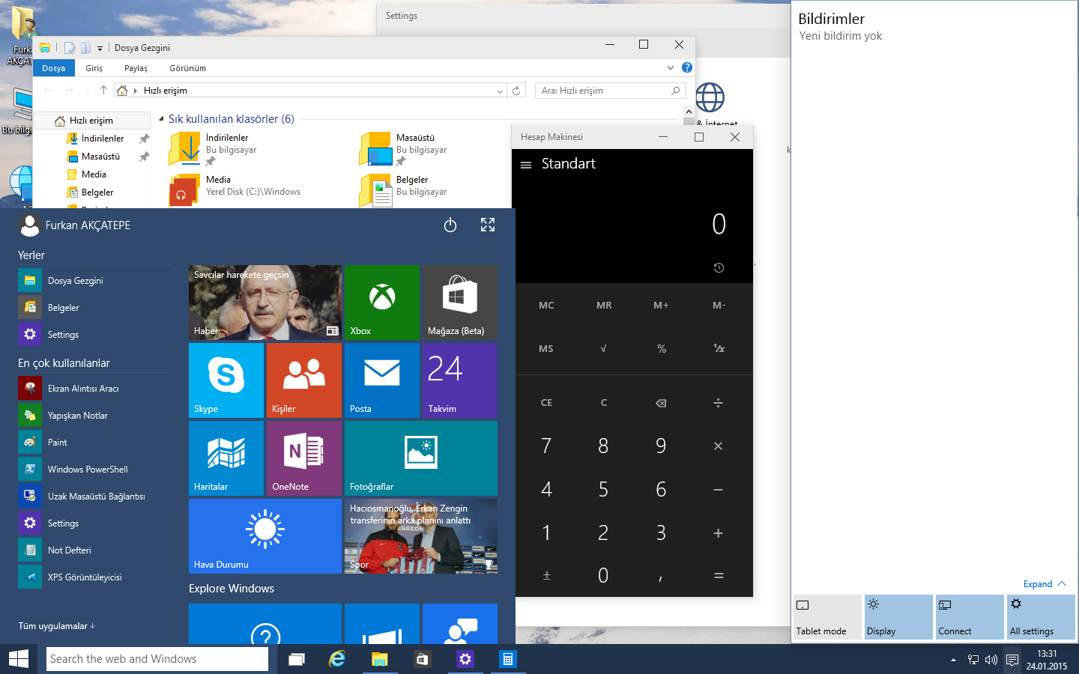Viewport: 1079px width, 674px height.
Task: Open the Kişiler (People) tile
Action: point(304,380)
